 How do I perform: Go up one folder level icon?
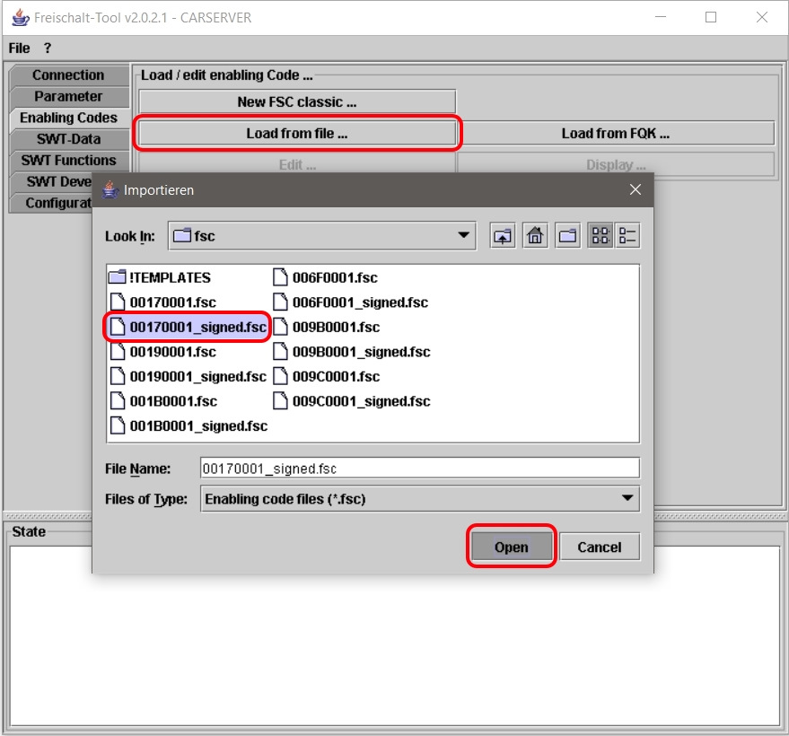coord(502,235)
